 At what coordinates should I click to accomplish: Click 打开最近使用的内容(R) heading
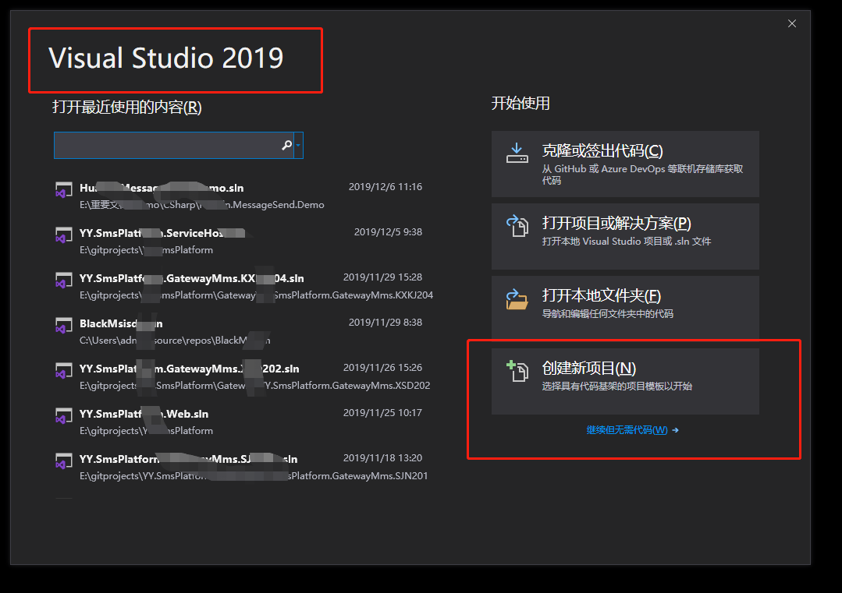[126, 108]
